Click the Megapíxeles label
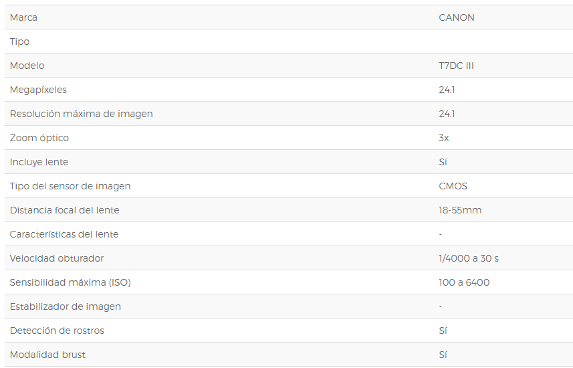 [38, 90]
